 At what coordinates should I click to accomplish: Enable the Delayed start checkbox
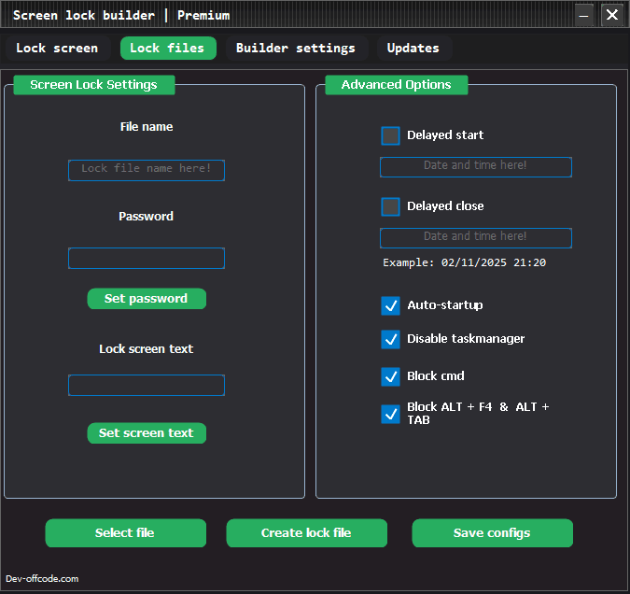390,135
